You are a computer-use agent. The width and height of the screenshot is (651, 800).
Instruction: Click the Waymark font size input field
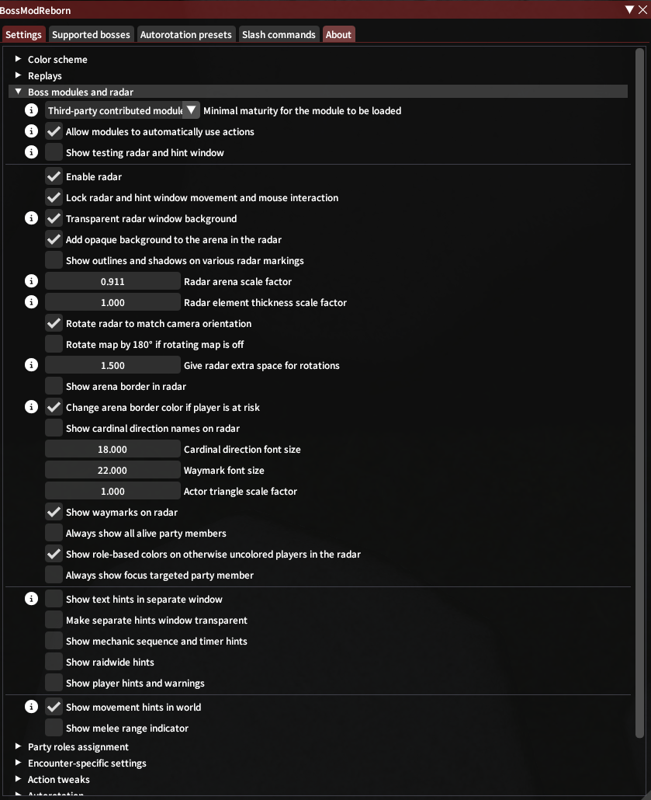pyautogui.click(x=113, y=470)
